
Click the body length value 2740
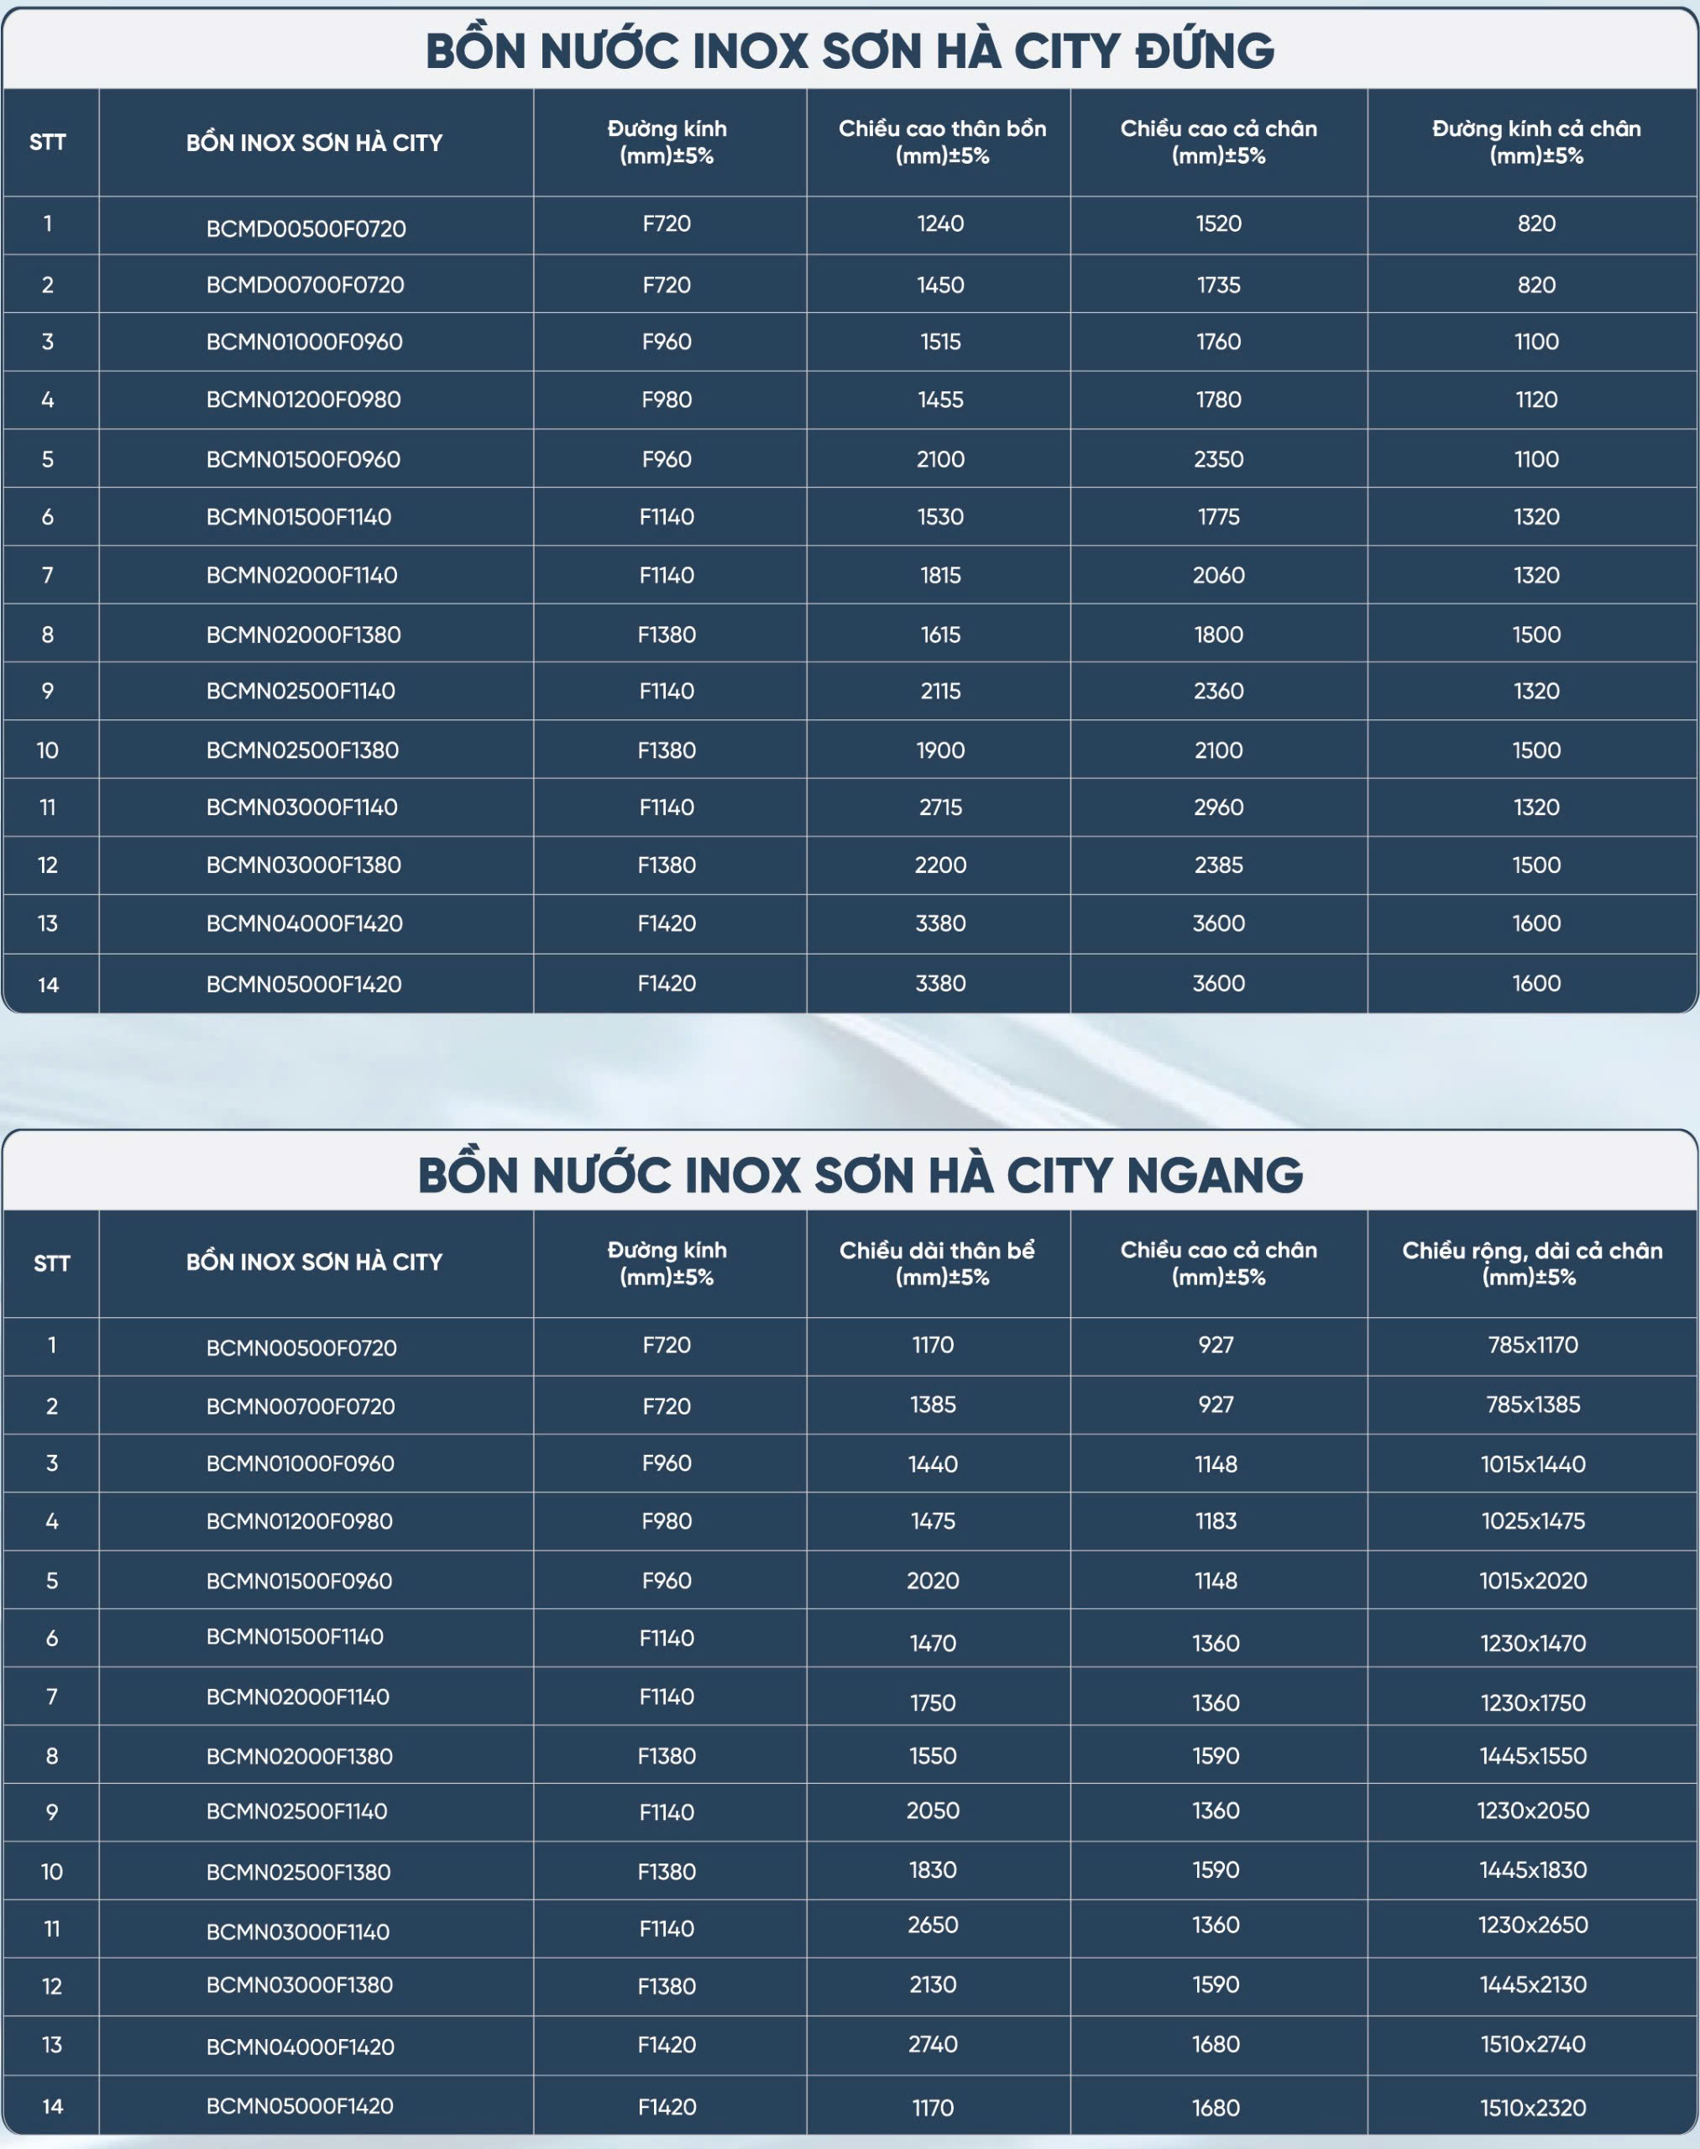[933, 2044]
